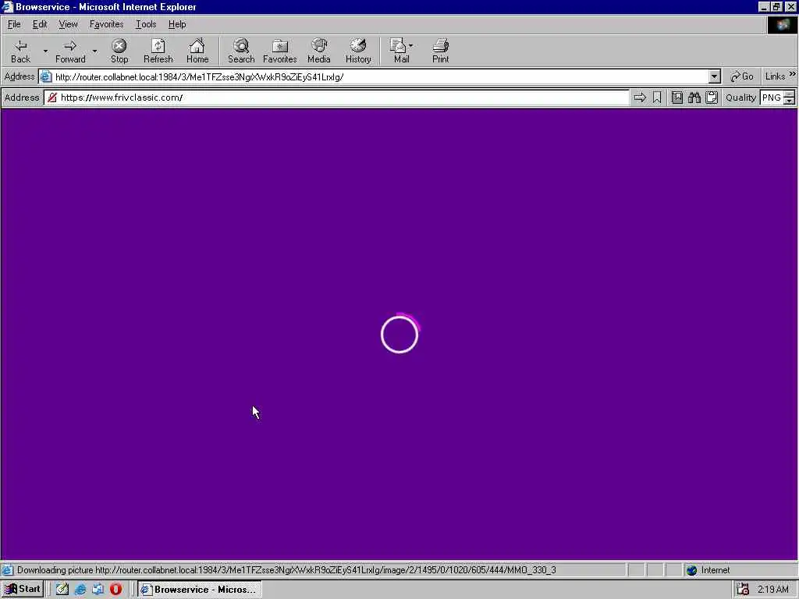Refresh the current page
Image resolution: width=799 pixels, height=599 pixels.
pos(158,51)
